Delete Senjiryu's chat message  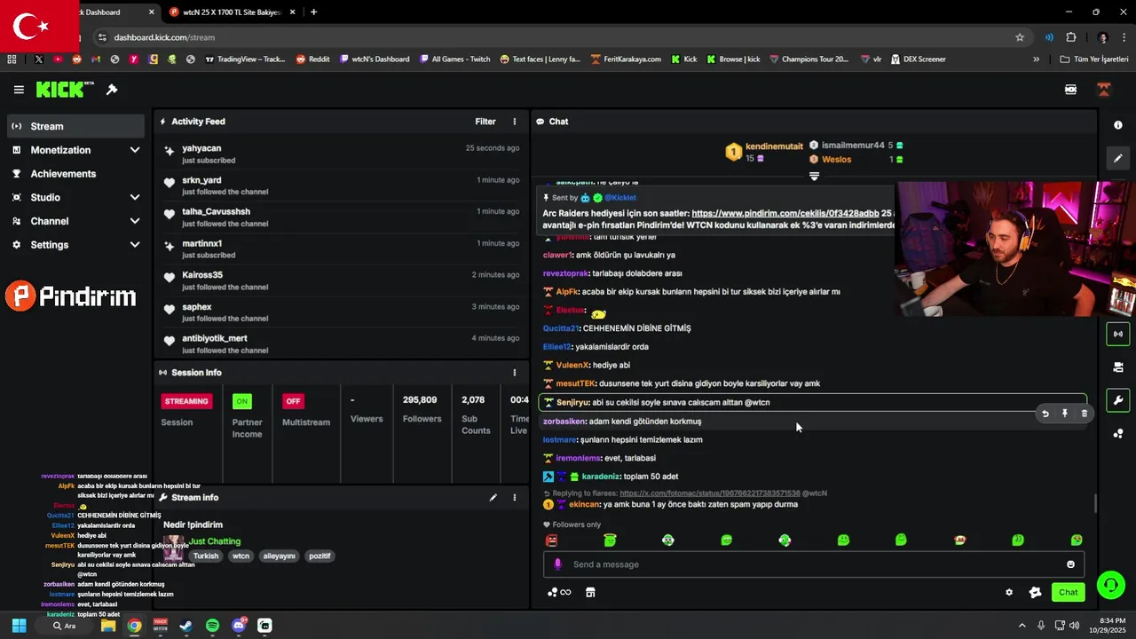(1085, 414)
